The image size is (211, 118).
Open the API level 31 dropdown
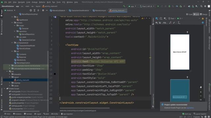coord(180,18)
